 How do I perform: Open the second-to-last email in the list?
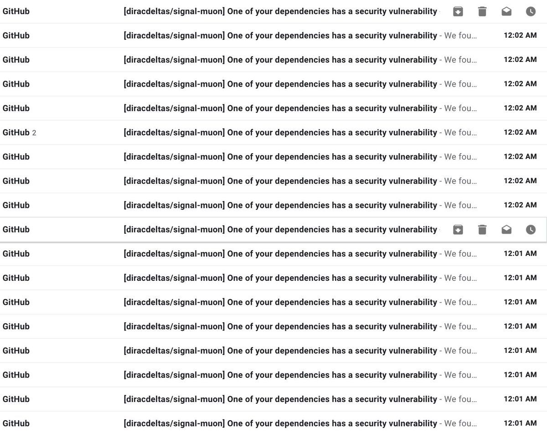pyautogui.click(x=273, y=399)
